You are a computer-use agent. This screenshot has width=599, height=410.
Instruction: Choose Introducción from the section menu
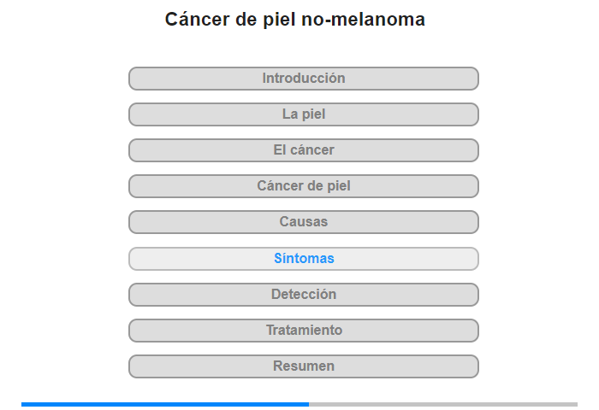[304, 79]
